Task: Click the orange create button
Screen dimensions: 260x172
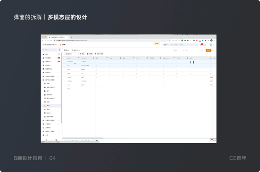Action: click(x=208, y=50)
